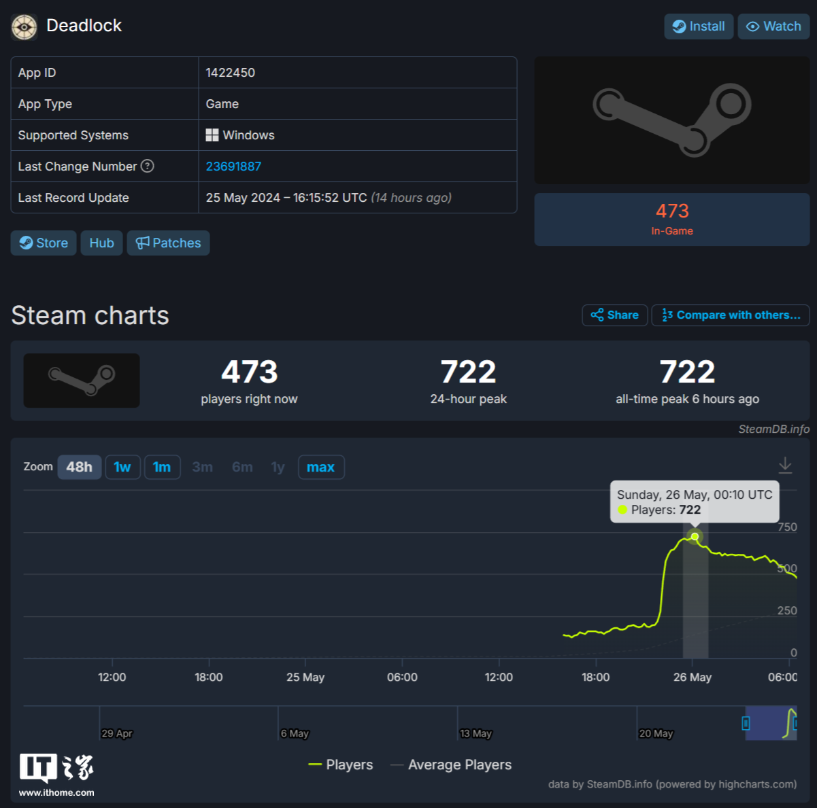Click the Share button
The image size is (817, 808).
coord(615,315)
